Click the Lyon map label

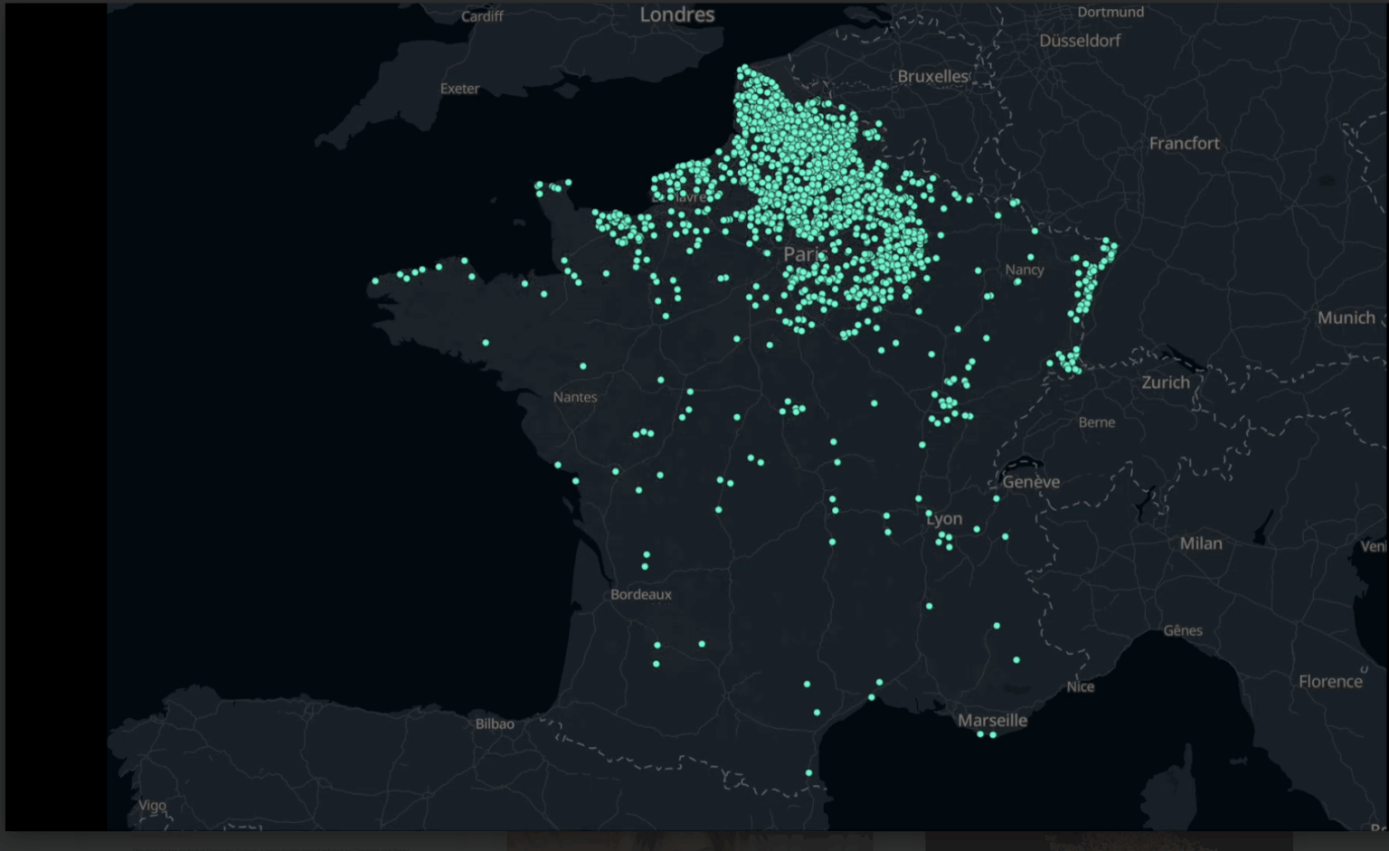click(944, 519)
